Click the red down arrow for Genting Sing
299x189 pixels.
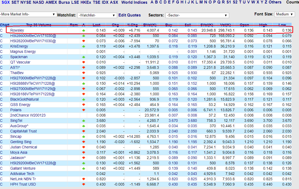(83, 141)
